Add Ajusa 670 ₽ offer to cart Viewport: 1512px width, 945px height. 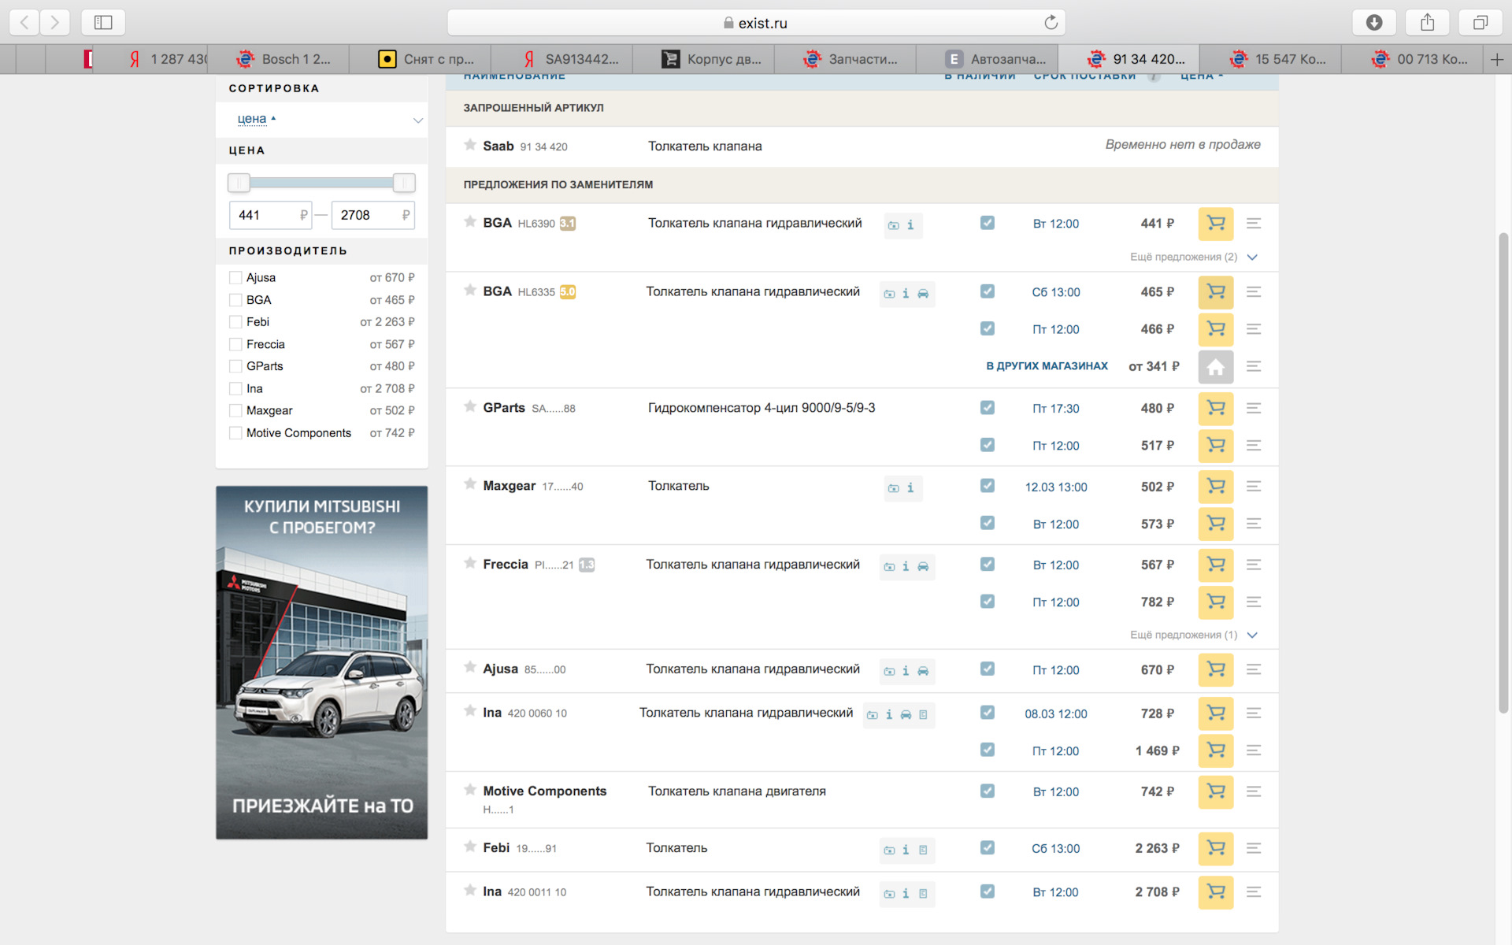click(x=1215, y=669)
